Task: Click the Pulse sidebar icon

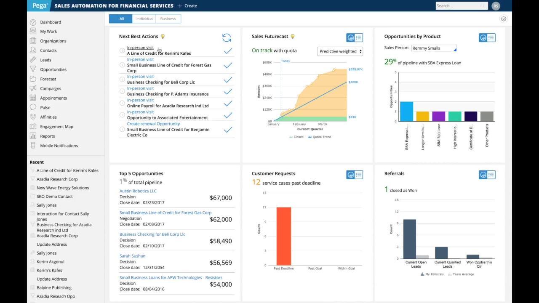Action: point(33,107)
